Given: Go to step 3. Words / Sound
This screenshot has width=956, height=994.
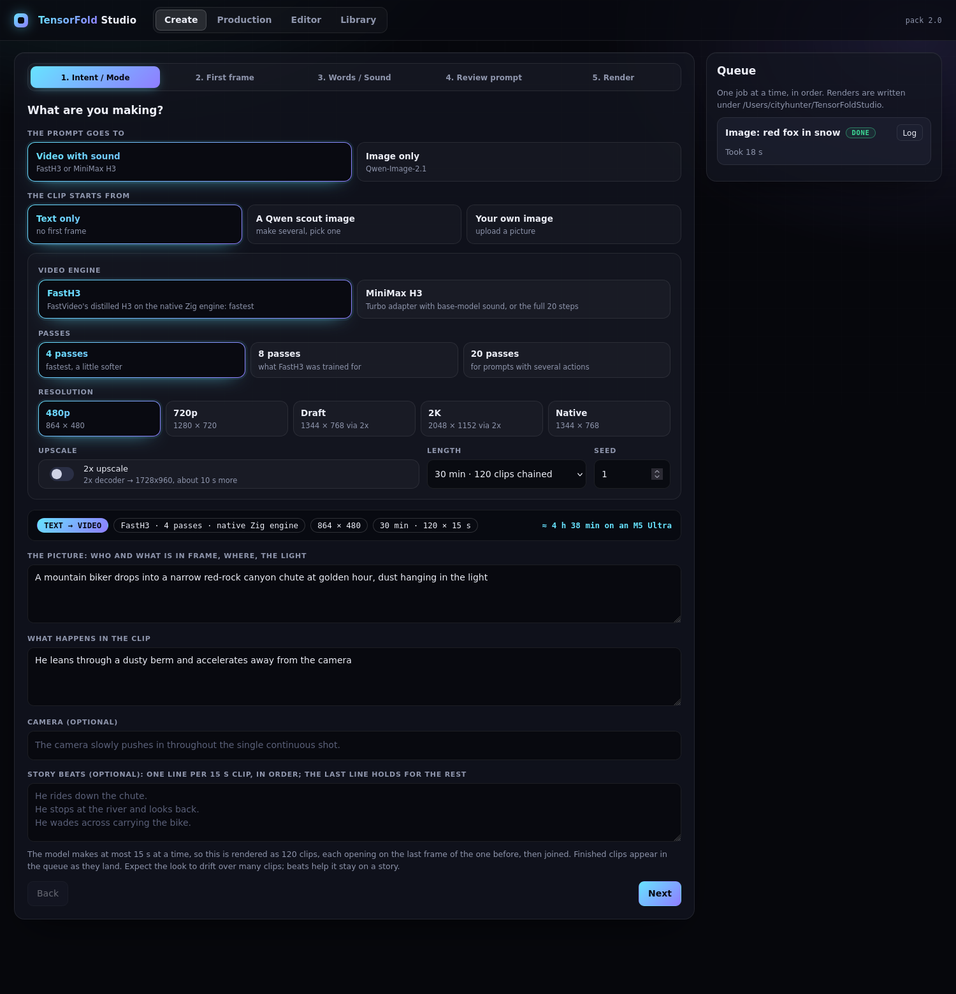Looking at the screenshot, I should coord(354,77).
